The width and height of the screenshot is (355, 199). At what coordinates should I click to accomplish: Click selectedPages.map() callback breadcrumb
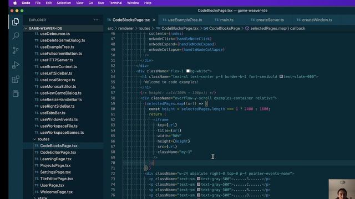point(277,28)
